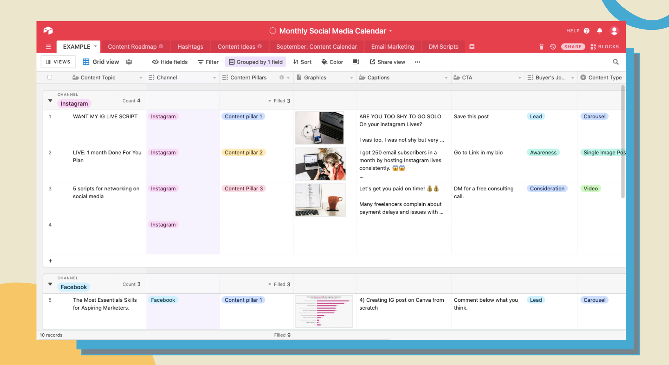The height and width of the screenshot is (365, 669).
Task: Collapse the Instagram channel group
Action: [50, 101]
